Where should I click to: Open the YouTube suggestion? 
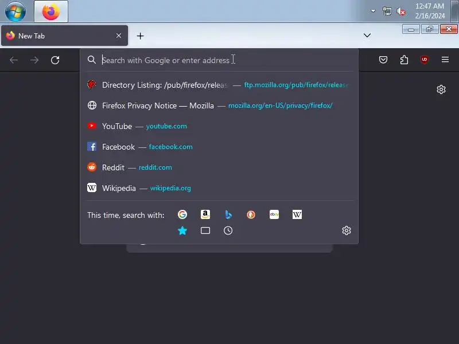coord(219,126)
